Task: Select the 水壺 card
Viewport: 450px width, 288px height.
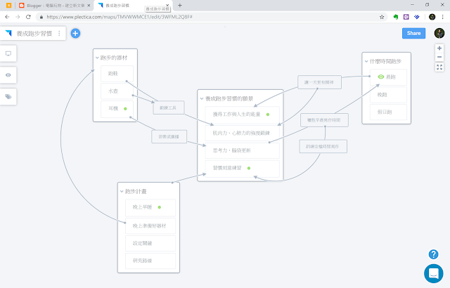Action: coord(117,91)
